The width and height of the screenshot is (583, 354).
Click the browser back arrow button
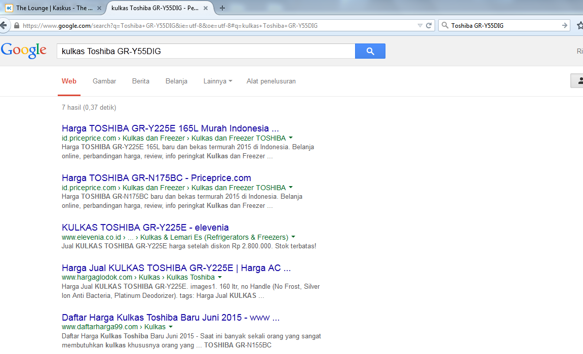pos(4,26)
